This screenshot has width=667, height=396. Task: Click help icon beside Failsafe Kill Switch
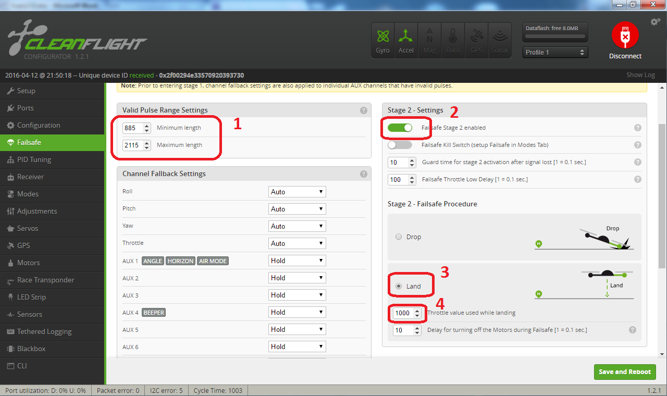pyautogui.click(x=637, y=145)
